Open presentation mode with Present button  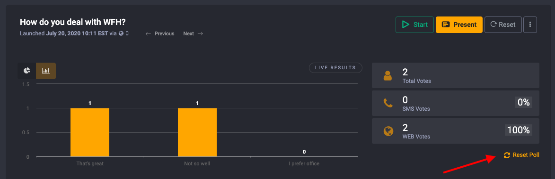(459, 24)
